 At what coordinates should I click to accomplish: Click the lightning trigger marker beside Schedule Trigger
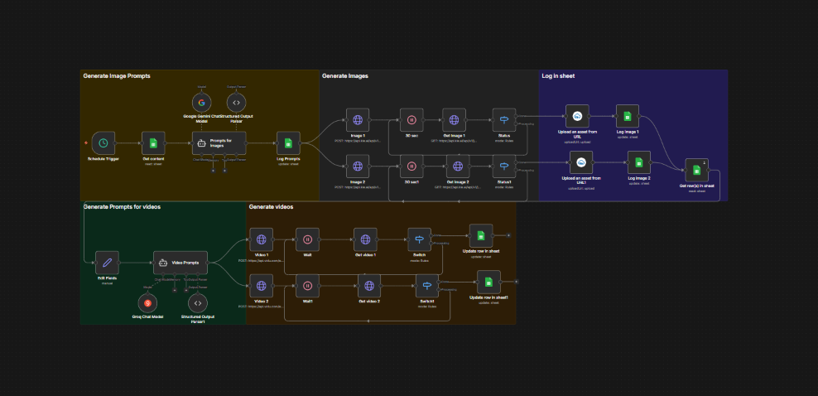pos(86,143)
